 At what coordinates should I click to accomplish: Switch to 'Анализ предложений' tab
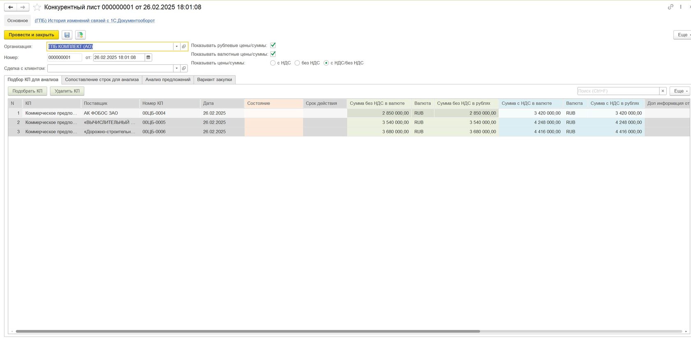click(168, 80)
